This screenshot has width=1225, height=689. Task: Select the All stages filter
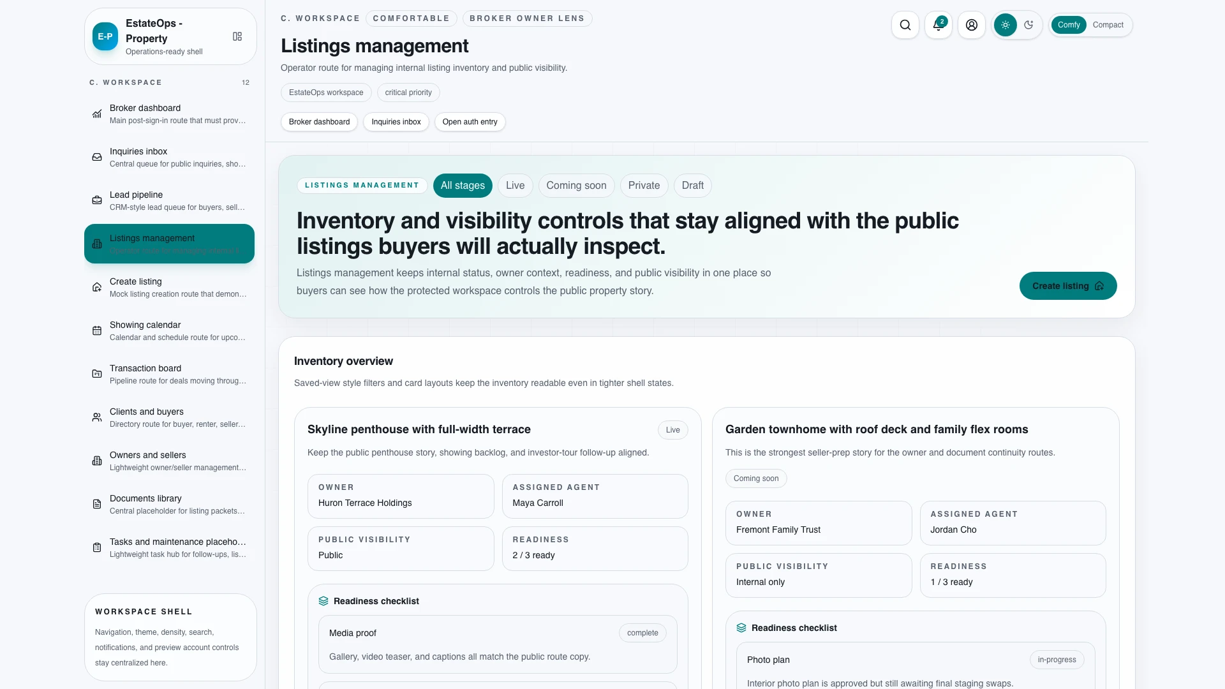point(463,186)
